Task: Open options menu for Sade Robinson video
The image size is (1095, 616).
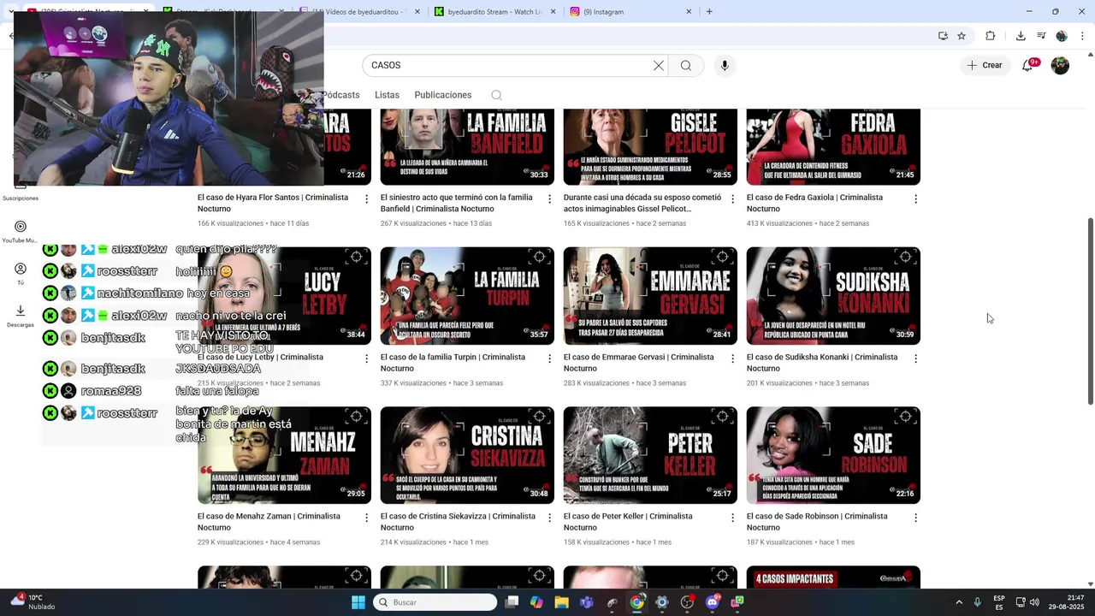Action: click(915, 518)
